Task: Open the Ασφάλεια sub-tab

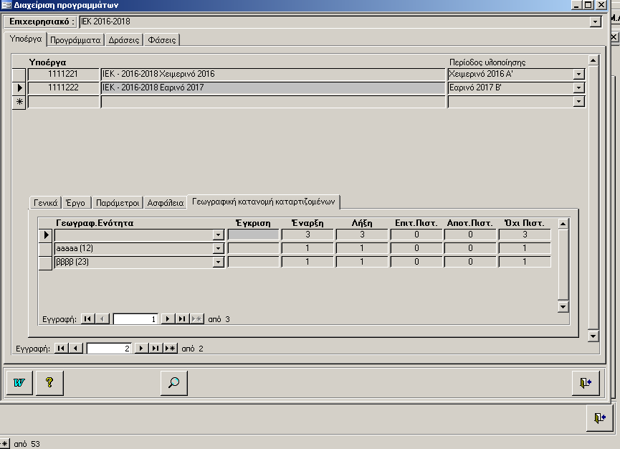Action: tap(165, 203)
